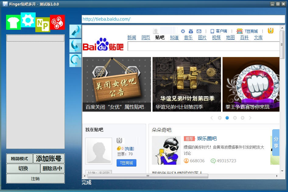
Task: Click the crown member icon in header
Action: click(271, 31)
